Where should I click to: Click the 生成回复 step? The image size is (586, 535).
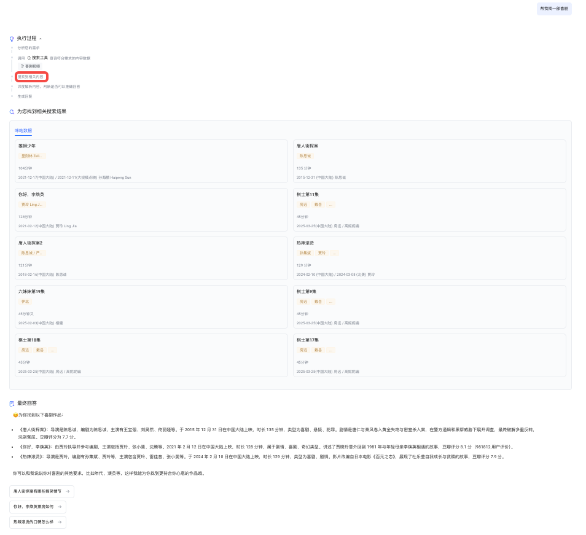coord(25,96)
